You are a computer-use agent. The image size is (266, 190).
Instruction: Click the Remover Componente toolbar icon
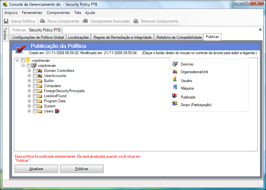[x=136, y=21]
